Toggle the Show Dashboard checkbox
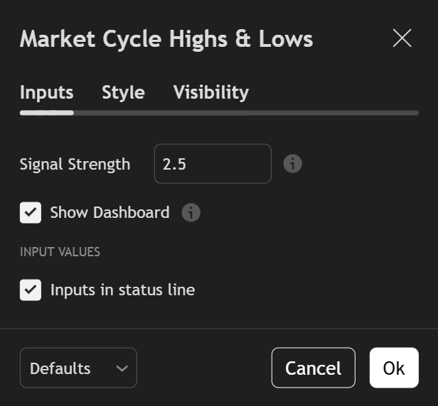This screenshot has width=438, height=406. pos(31,212)
